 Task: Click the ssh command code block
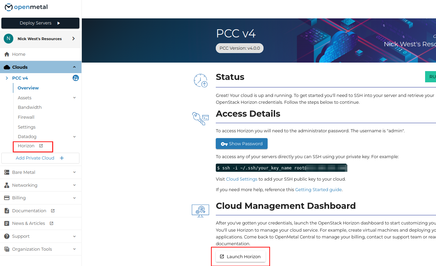point(282,168)
